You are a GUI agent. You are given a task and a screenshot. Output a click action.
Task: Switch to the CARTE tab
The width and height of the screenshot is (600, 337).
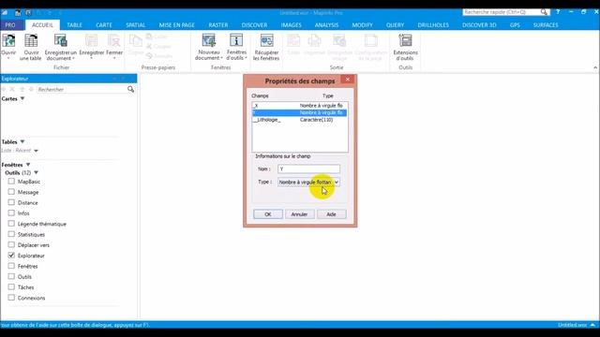pos(104,25)
